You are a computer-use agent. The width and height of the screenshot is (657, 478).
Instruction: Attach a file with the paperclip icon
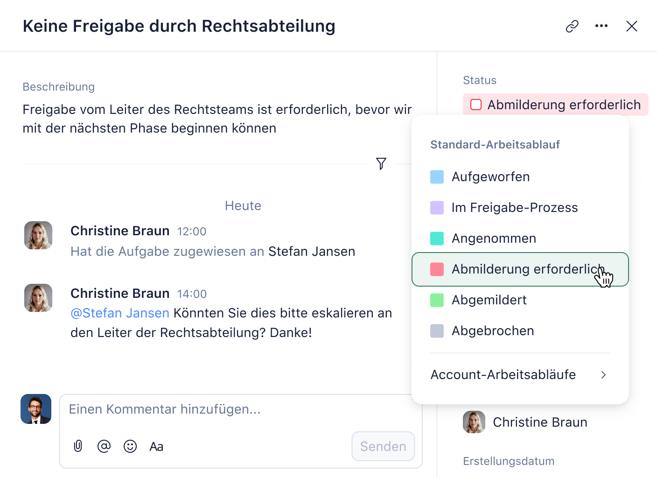(x=78, y=446)
